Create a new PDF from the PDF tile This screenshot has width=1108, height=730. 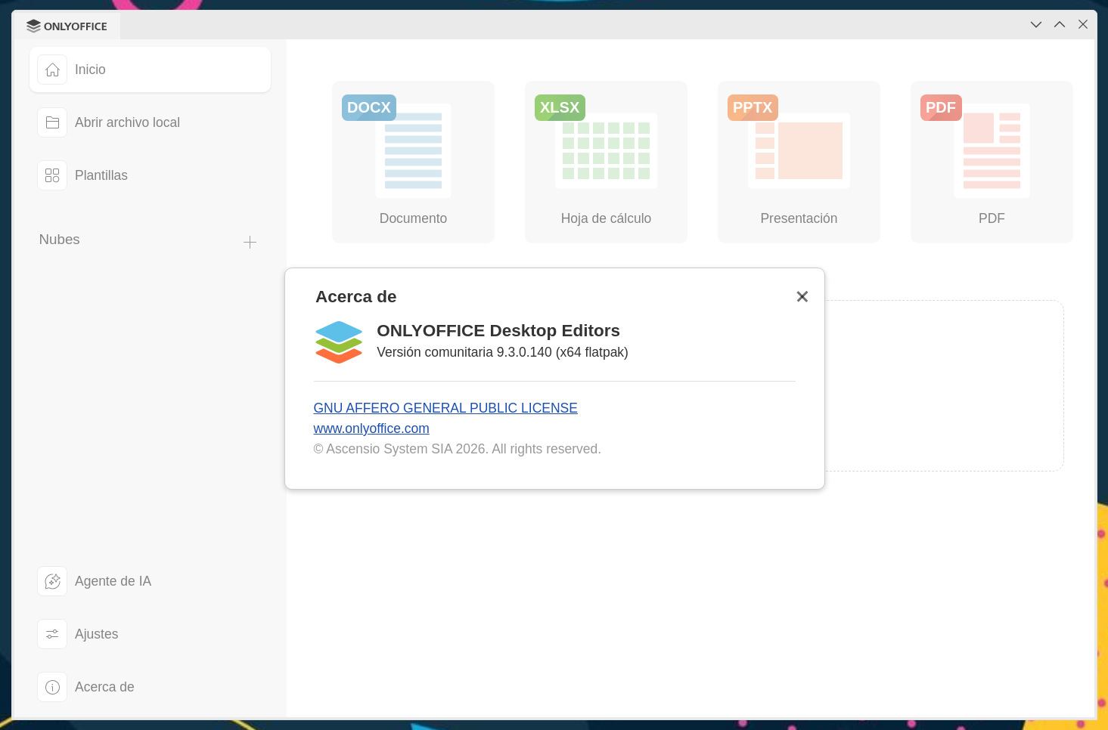992,162
